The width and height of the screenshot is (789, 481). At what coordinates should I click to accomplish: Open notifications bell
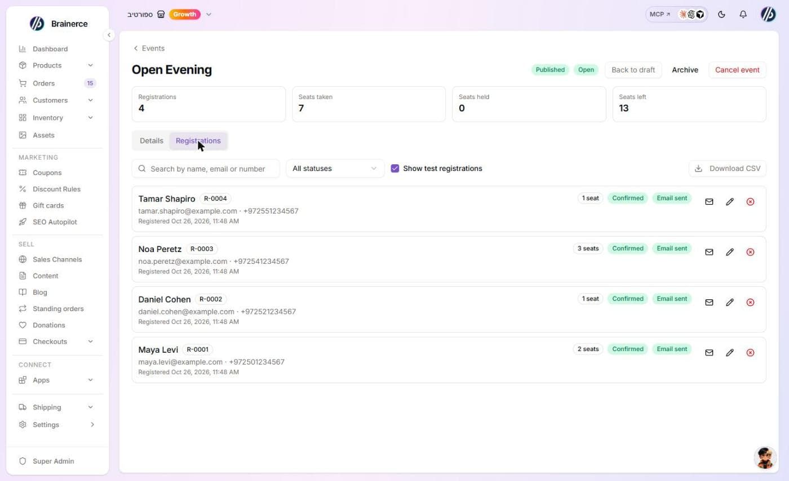pyautogui.click(x=743, y=15)
